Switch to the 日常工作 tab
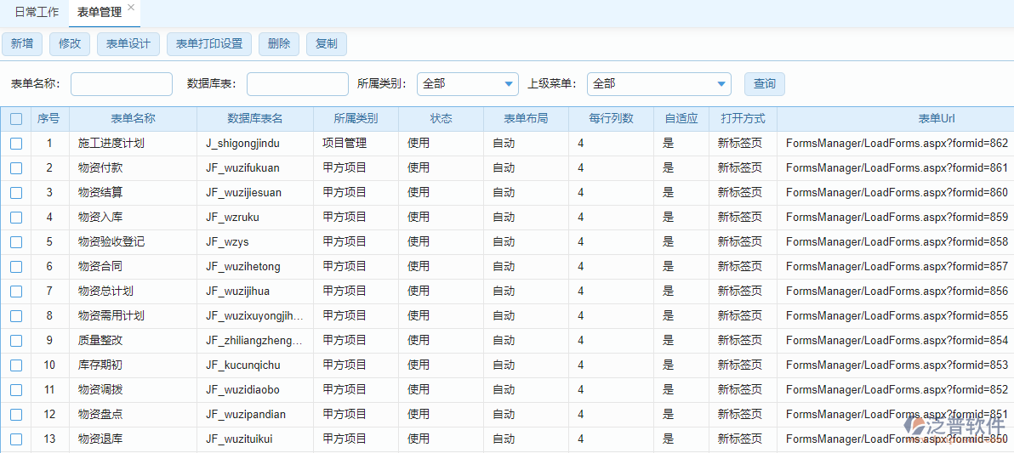1014x453 pixels. (37, 13)
